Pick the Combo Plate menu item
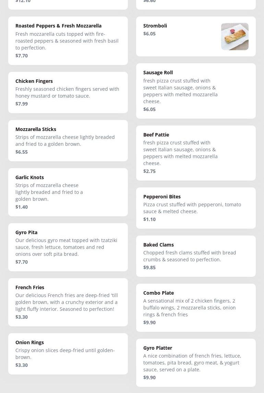Image resolution: width=264 pixels, height=393 pixels. (x=196, y=307)
